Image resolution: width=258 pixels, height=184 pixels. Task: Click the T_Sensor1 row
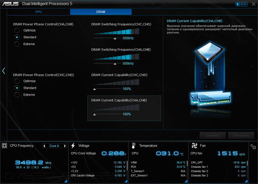click(x=158, y=171)
